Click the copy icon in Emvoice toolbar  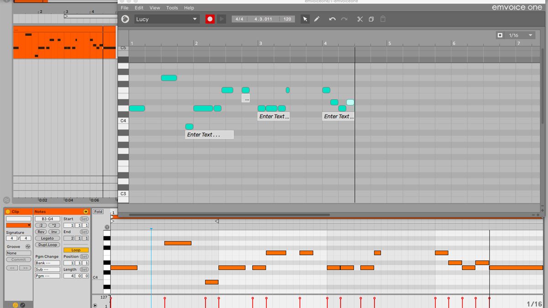tap(371, 19)
